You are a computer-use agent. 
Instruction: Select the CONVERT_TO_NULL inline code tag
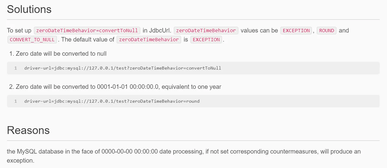32,39
